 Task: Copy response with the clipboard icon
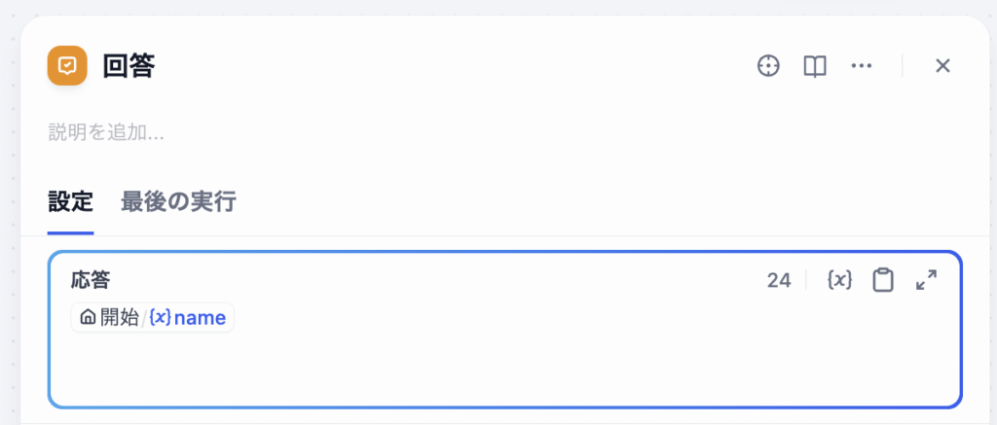882,280
